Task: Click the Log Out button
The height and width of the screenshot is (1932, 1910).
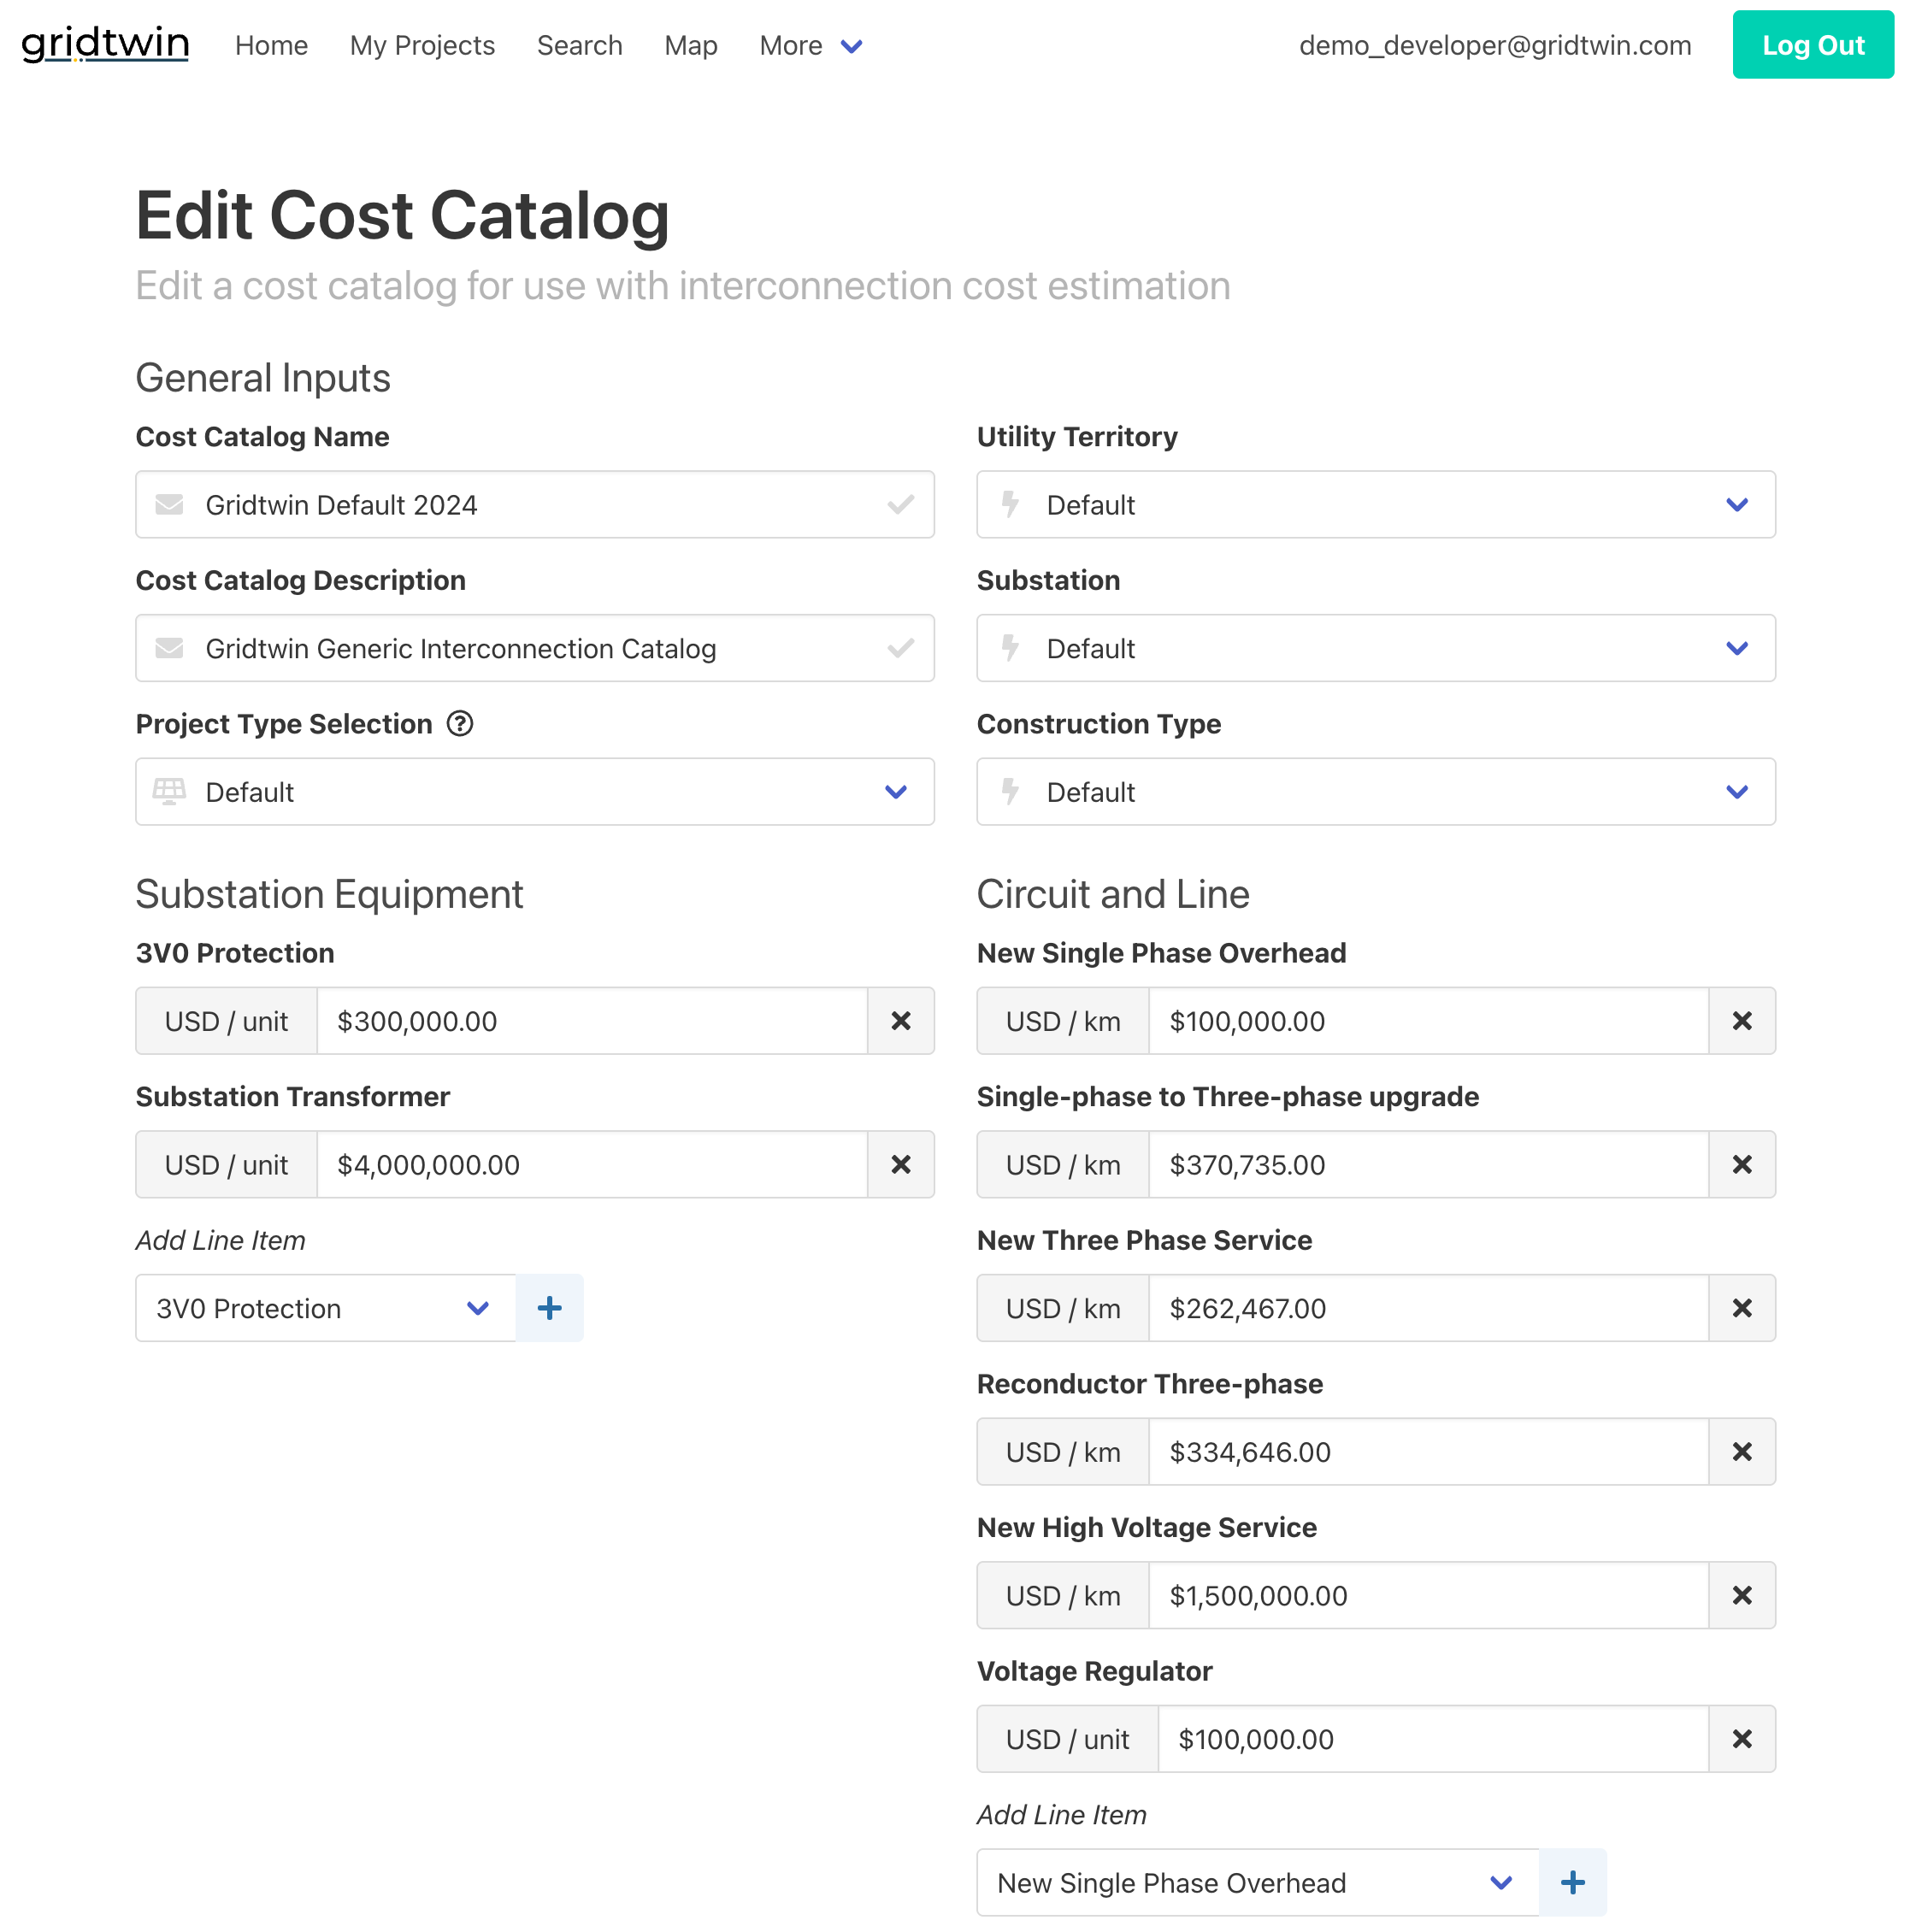Action: (x=1812, y=44)
